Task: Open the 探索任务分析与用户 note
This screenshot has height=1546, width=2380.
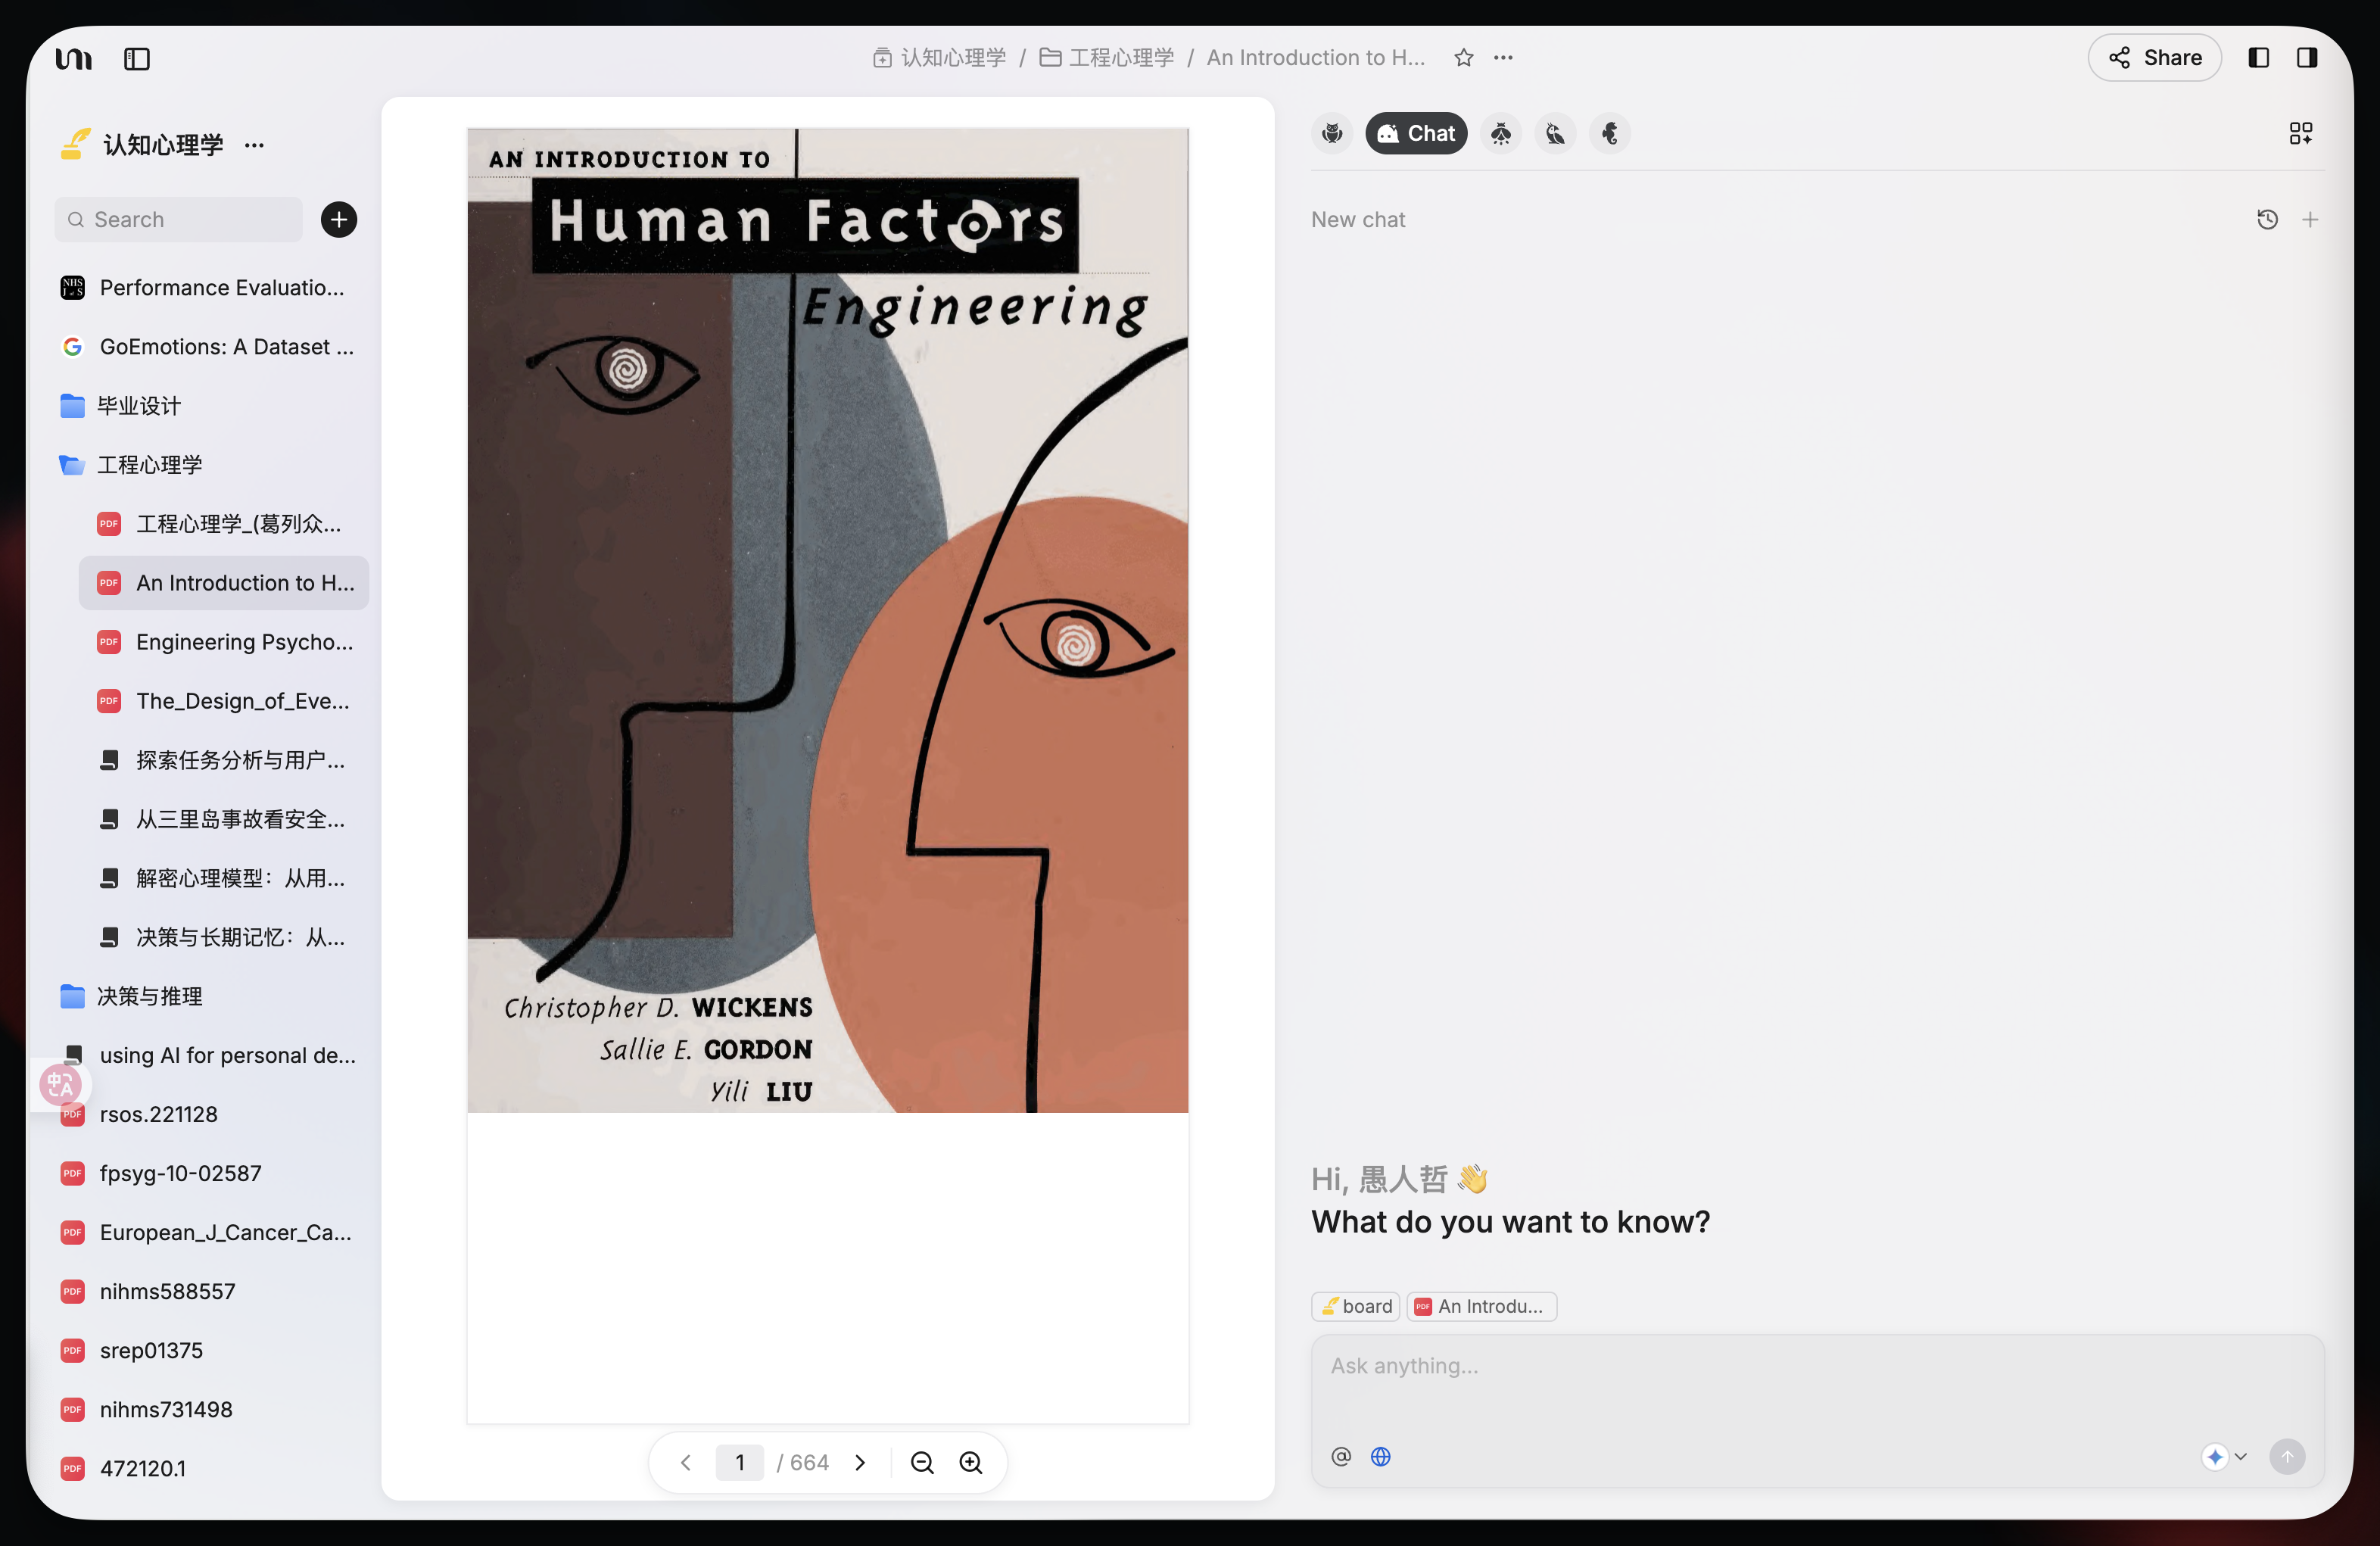Action: 224,760
